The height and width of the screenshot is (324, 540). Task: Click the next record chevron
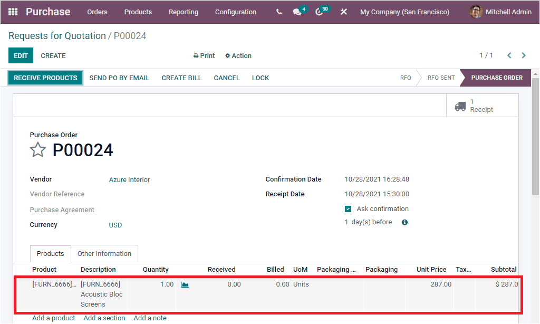(x=524, y=55)
